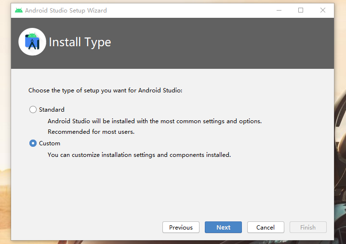Select the Standard install type radio button
Image resolution: width=346 pixels, height=244 pixels.
click(33, 110)
